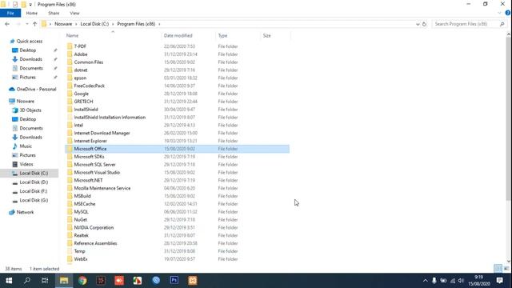Select the MySQL folder row
This screenshot has width=512, height=288.
point(177,211)
